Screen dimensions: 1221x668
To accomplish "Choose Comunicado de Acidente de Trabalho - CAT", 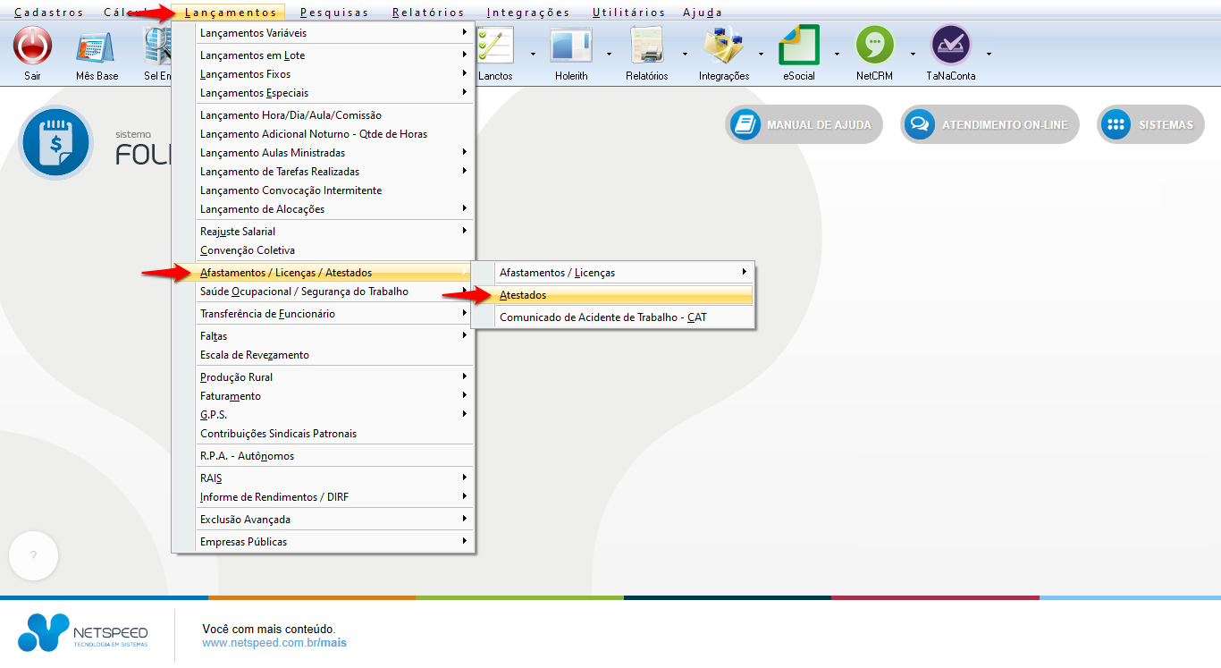I will click(602, 317).
